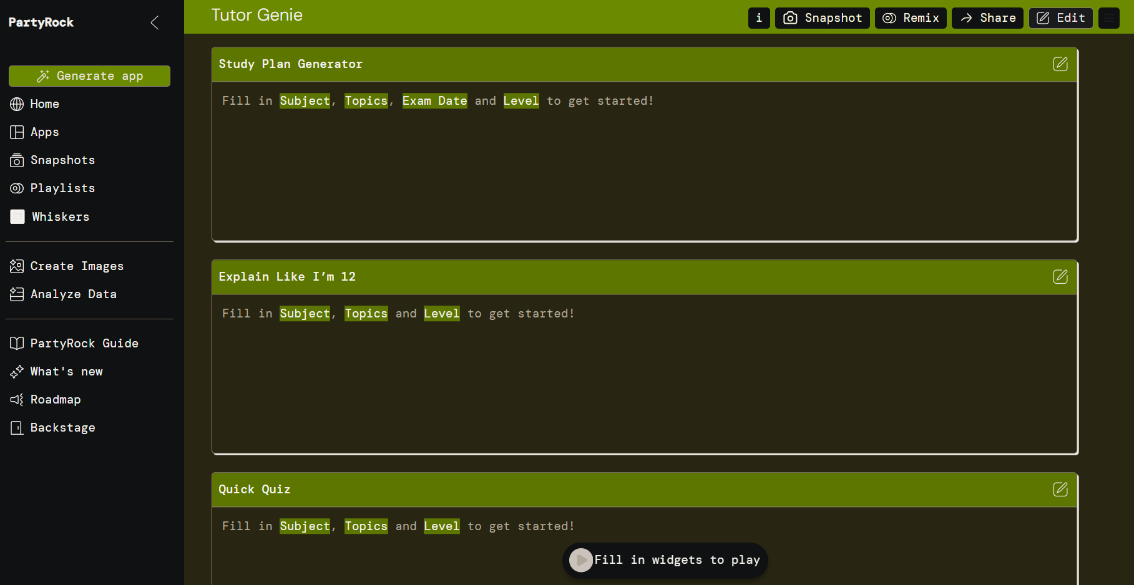Click the sparkles icon beside What's new
Screen dimensions: 1134x585
[17, 372]
